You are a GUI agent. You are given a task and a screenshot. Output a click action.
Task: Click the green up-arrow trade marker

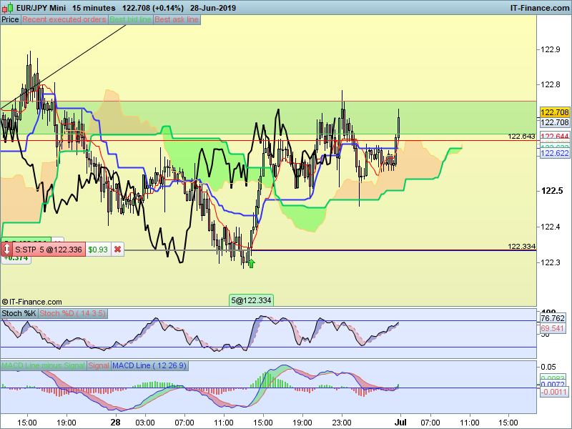[x=251, y=263]
